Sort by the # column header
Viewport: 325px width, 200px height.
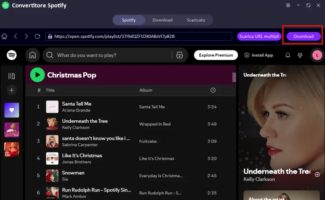coord(39,90)
